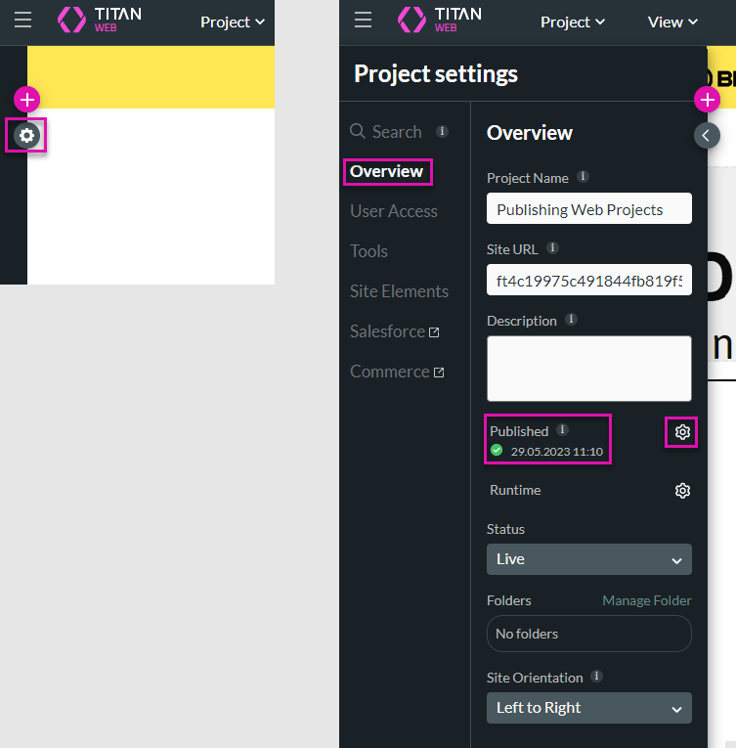Collapse settings panel with left chevron button

coord(707,136)
